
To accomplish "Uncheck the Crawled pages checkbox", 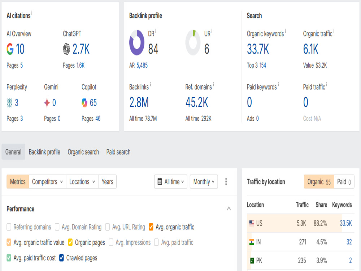I will pyautogui.click(x=61, y=258).
